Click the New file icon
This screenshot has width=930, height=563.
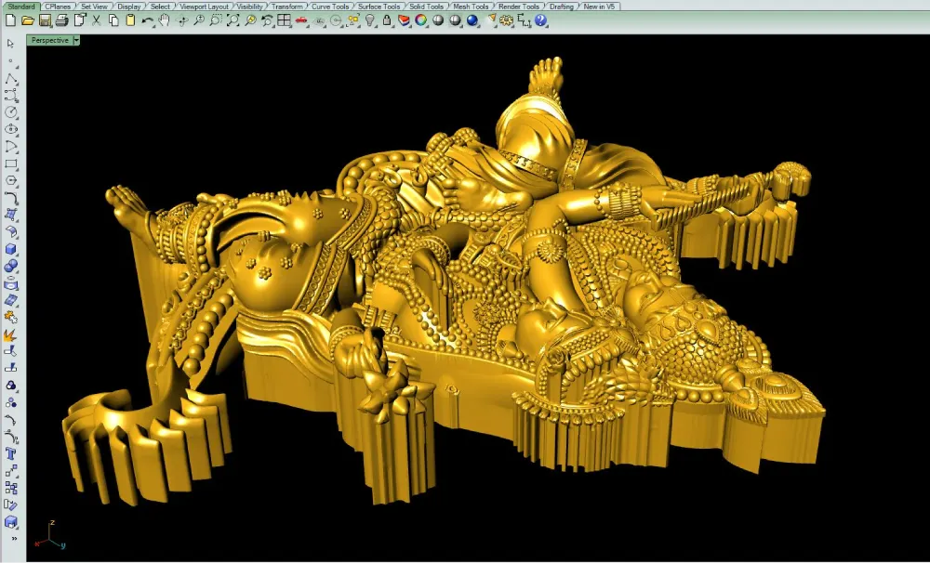click(x=10, y=20)
